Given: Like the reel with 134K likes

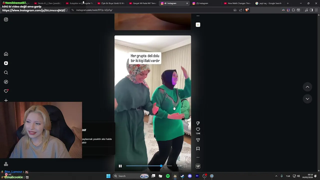Looking at the screenshot, I should [x=198, y=129].
